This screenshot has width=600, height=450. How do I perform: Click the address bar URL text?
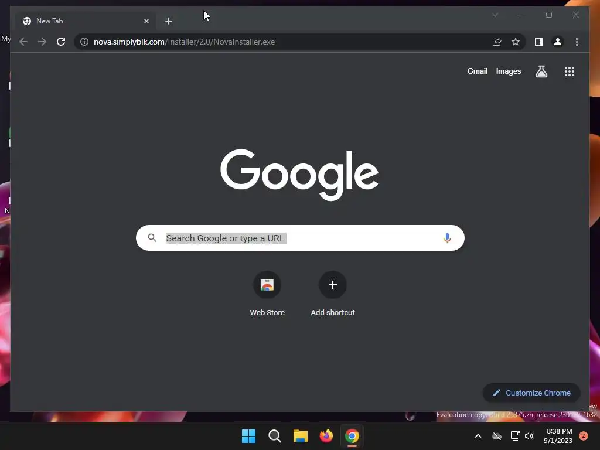[x=184, y=42]
